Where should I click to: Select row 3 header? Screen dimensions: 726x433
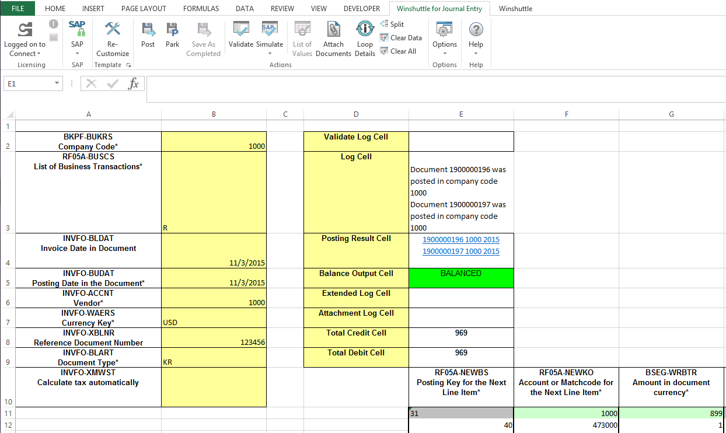coord(8,192)
